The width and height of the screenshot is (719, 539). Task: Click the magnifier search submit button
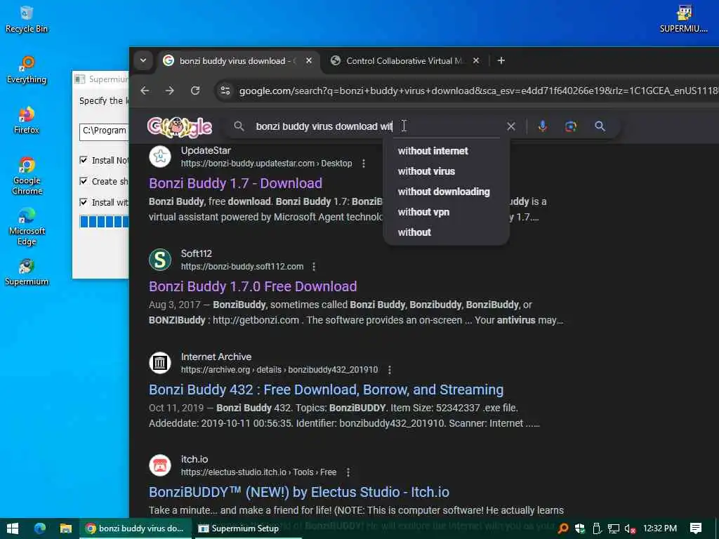pos(600,126)
